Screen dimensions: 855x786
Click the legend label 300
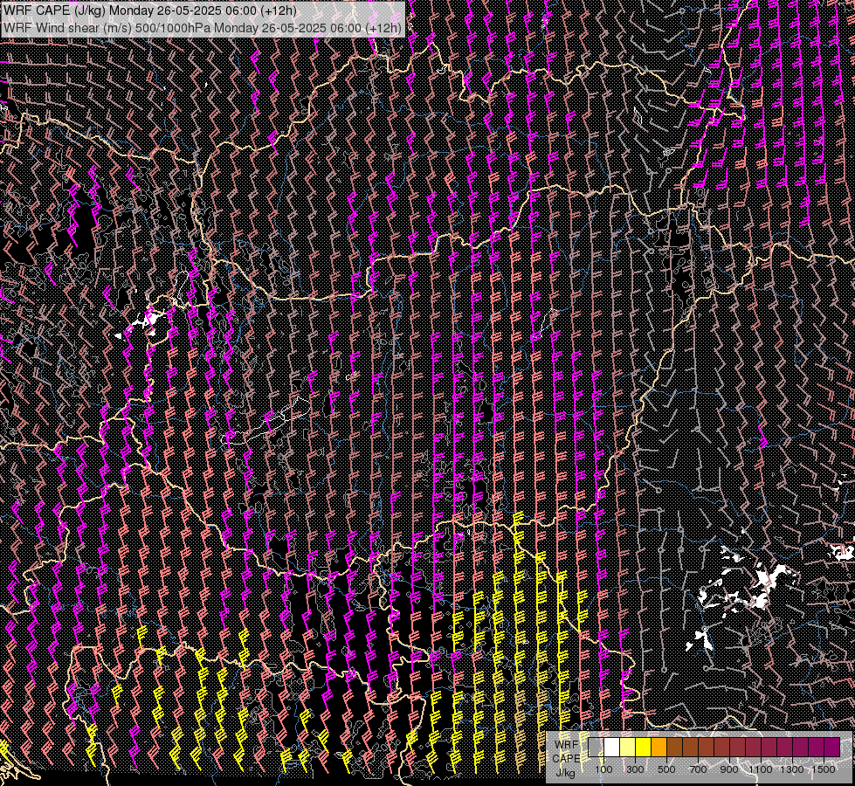pos(635,769)
